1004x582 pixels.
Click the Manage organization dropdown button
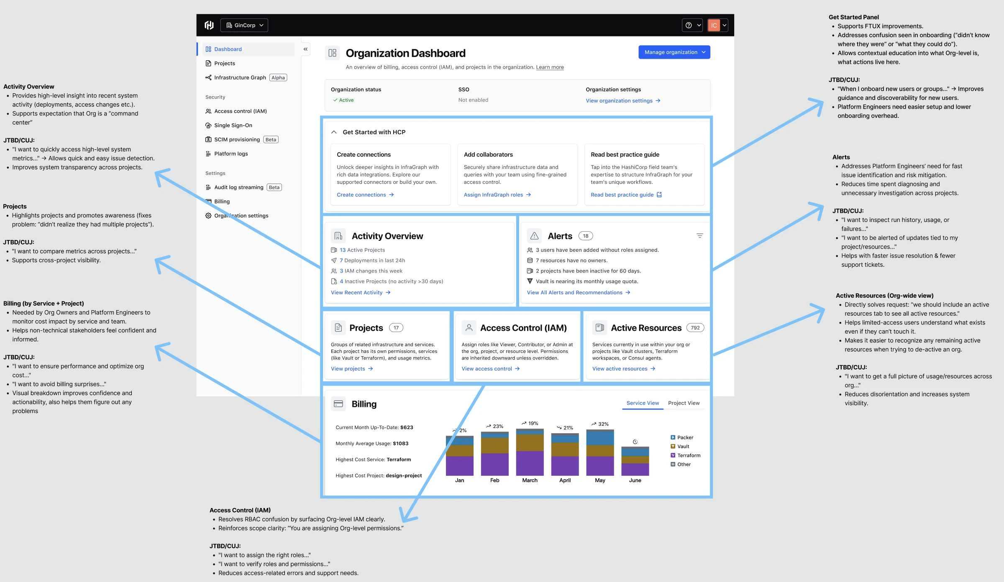tap(674, 52)
